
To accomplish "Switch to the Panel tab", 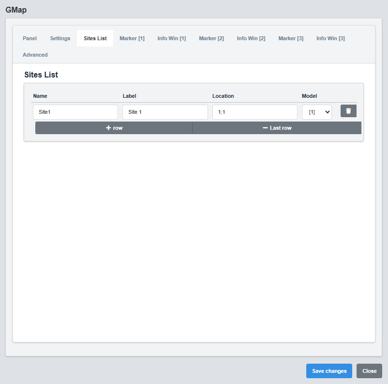I will tap(29, 38).
